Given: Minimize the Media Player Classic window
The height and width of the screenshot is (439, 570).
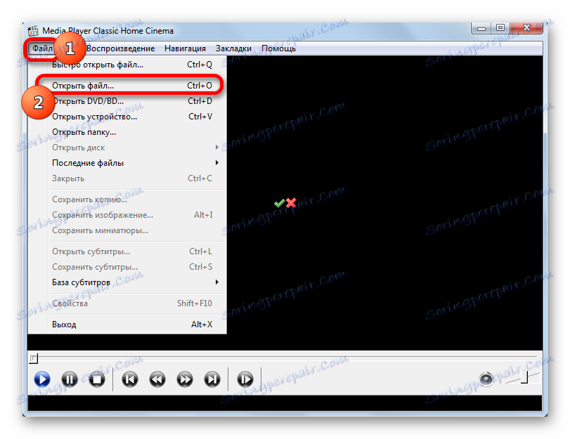Looking at the screenshot, I should coord(481,28).
